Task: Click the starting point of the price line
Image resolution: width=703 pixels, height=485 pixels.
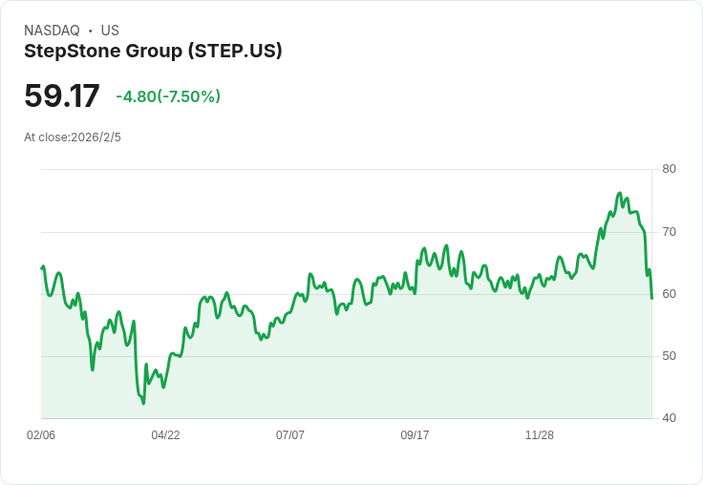Action: pyautogui.click(x=42, y=268)
